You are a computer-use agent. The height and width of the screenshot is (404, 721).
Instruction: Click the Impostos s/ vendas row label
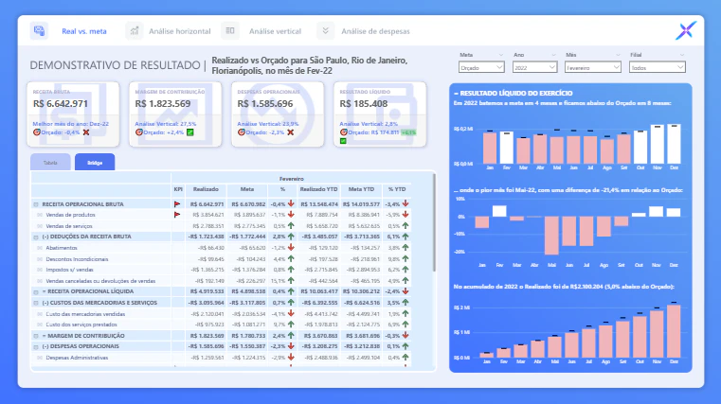(69, 270)
